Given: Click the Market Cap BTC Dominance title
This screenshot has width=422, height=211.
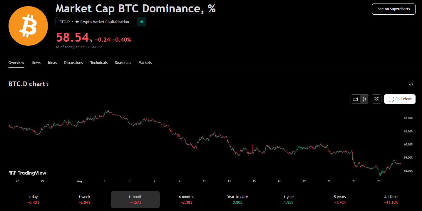Looking at the screenshot, I should [x=135, y=8].
